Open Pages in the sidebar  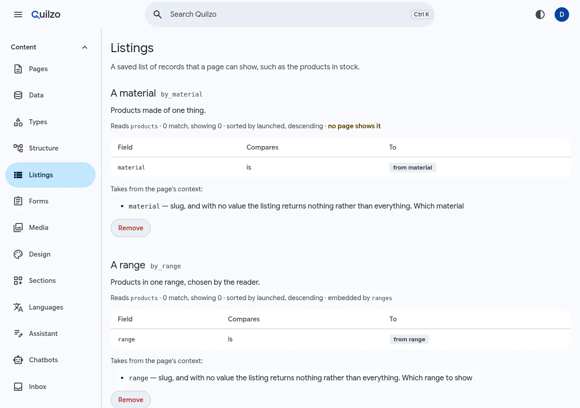(50, 69)
